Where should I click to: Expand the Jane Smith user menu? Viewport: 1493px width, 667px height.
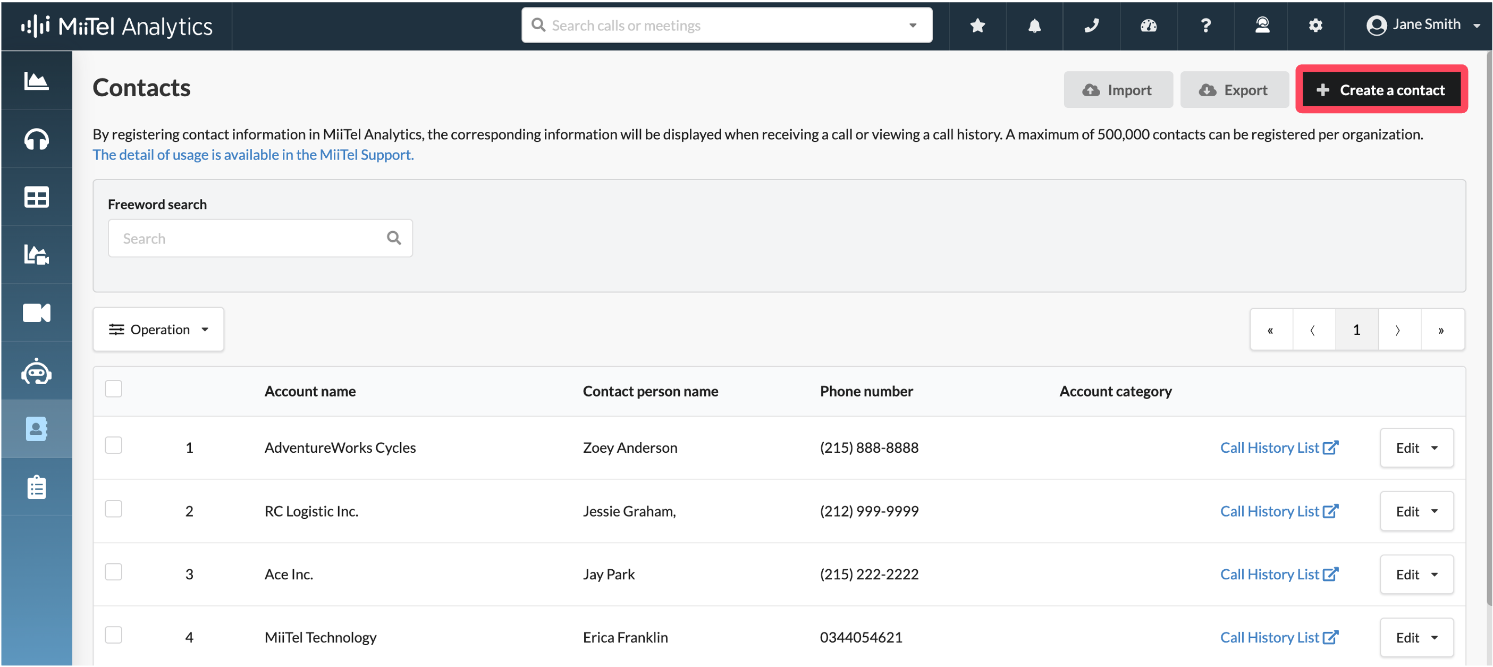coord(1423,25)
